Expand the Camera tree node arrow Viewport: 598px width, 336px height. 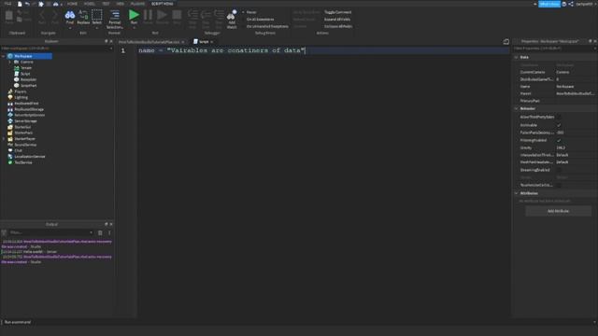(x=10, y=62)
